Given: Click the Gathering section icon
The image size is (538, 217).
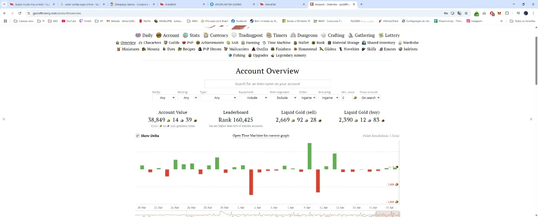Looking at the screenshot, I should click(x=350, y=35).
